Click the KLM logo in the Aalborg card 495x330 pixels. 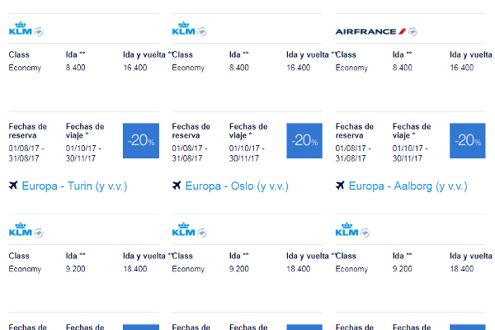[347, 229]
